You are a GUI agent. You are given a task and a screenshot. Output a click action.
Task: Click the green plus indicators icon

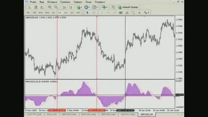79,7
